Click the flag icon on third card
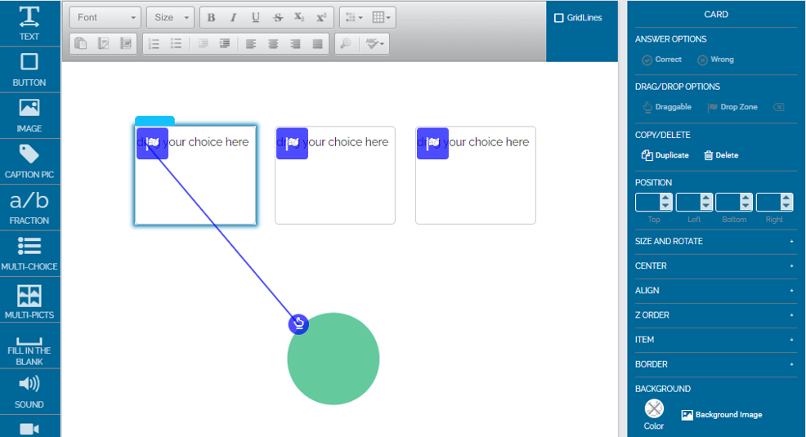 [x=432, y=143]
